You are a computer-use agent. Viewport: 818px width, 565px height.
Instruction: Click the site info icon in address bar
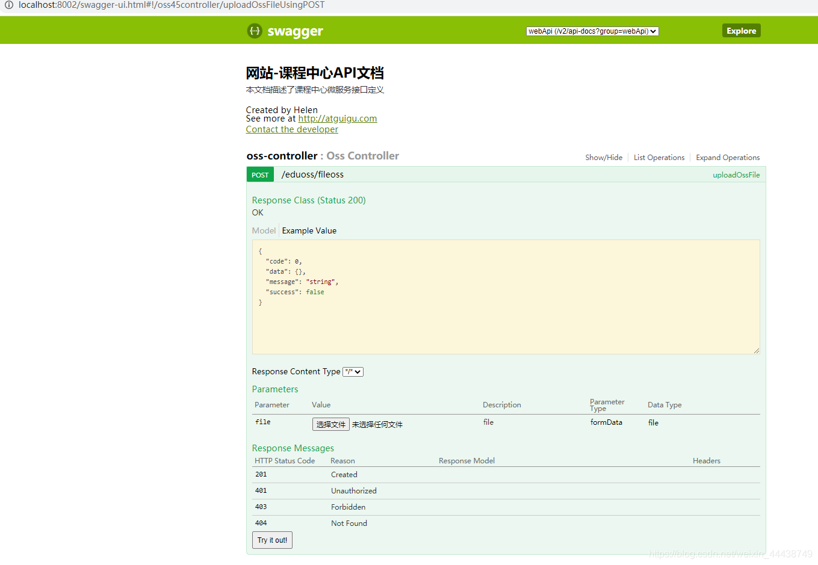pos(9,5)
